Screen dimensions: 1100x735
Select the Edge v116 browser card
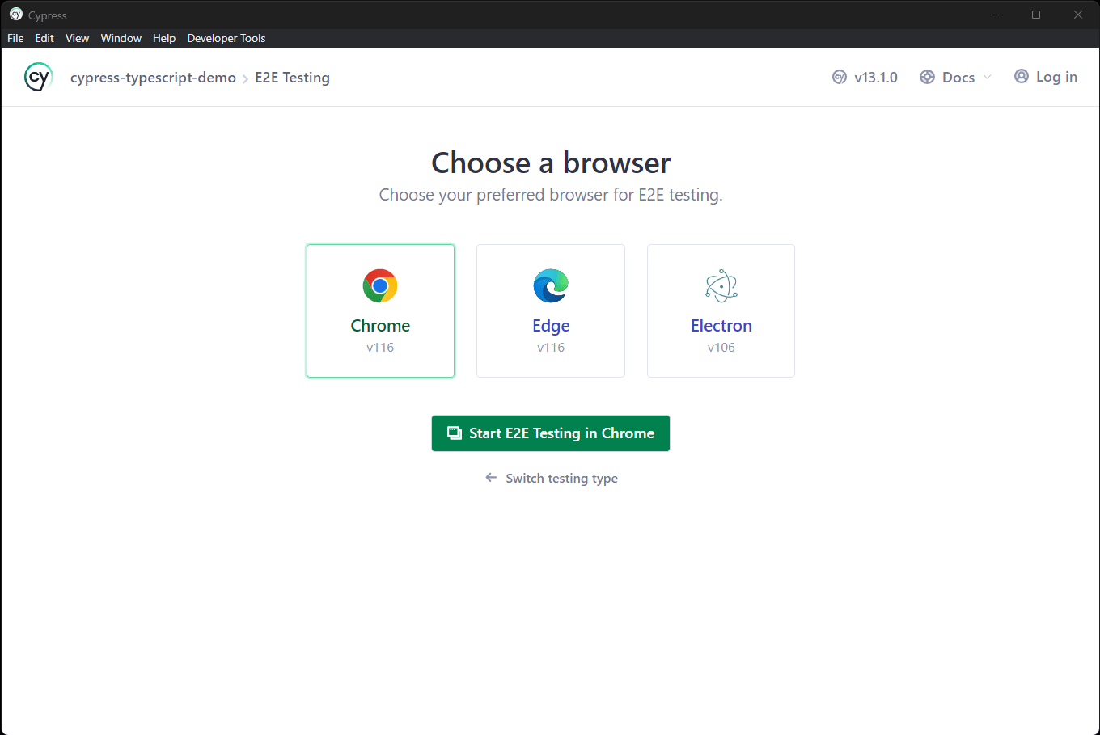[x=551, y=310]
